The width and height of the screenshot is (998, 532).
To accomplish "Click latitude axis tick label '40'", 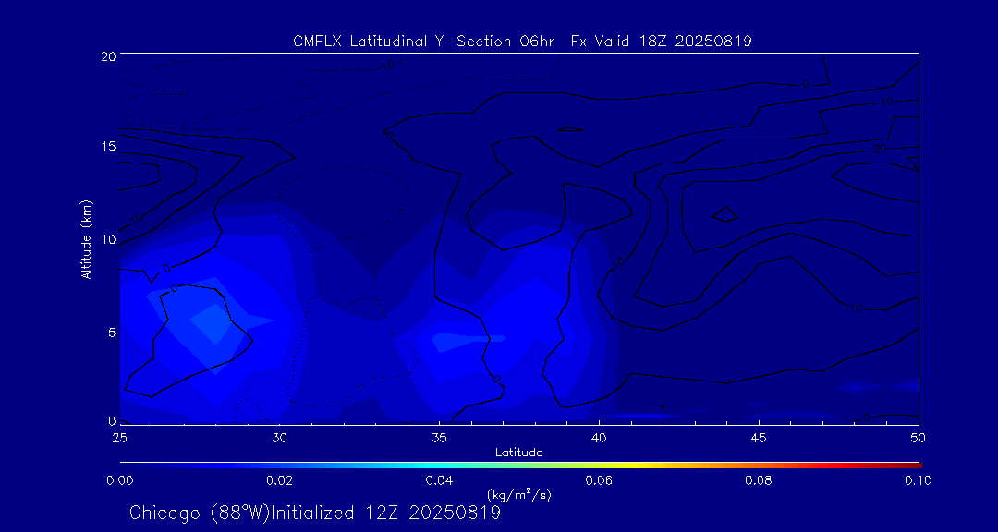I will (x=599, y=437).
